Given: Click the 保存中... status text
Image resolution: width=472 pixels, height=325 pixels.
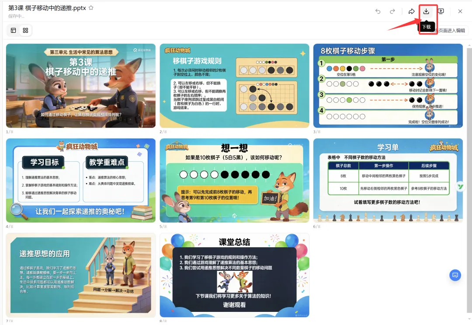Looking at the screenshot, I should 16,16.
